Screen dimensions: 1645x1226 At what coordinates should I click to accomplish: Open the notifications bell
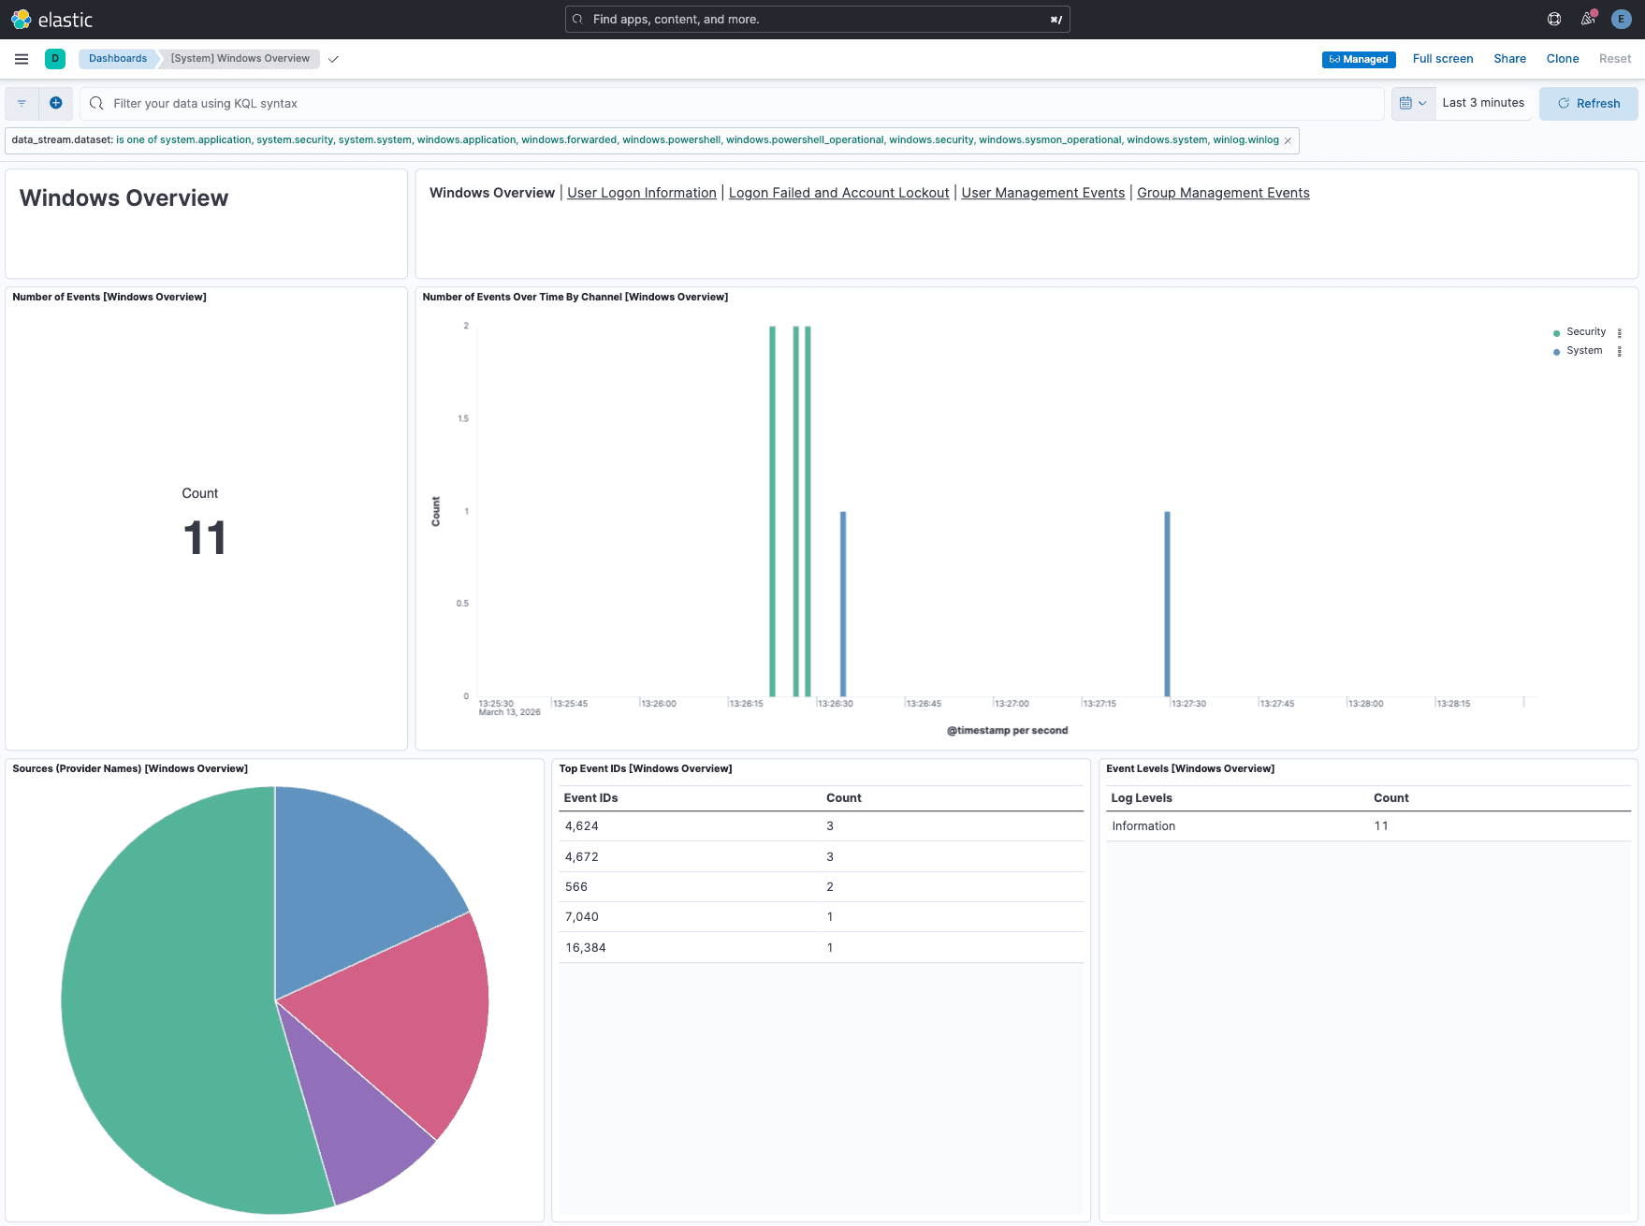pos(1587,19)
